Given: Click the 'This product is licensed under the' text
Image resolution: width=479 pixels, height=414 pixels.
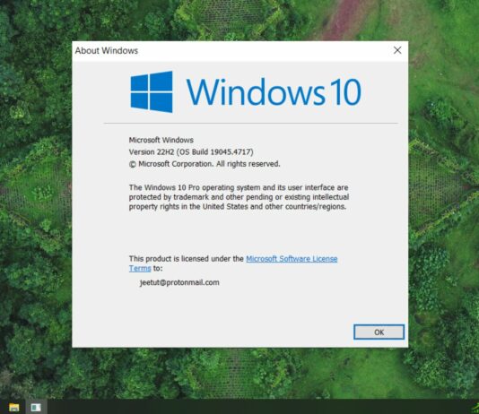Looking at the screenshot, I should pos(186,259).
